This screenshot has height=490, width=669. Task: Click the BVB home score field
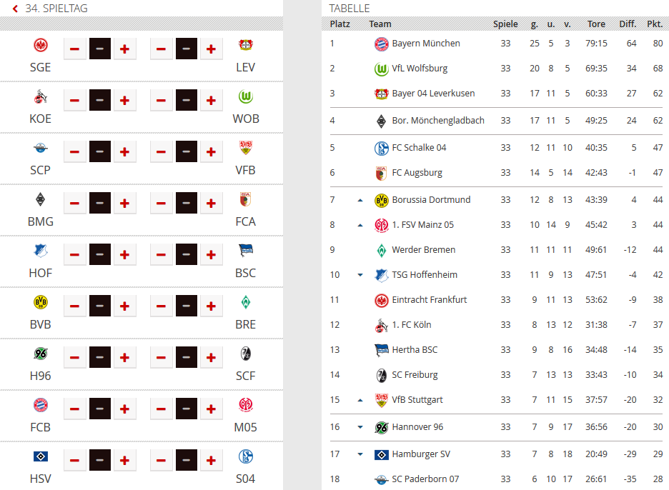tap(100, 306)
